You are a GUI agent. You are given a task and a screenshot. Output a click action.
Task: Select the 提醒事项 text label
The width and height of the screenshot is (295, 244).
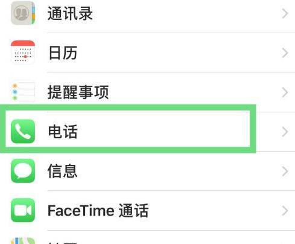(78, 92)
